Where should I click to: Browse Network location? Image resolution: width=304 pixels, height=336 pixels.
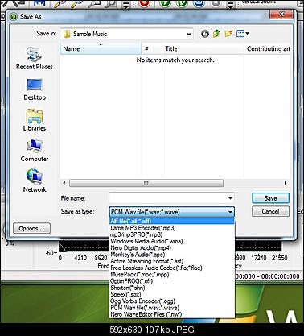tap(35, 180)
